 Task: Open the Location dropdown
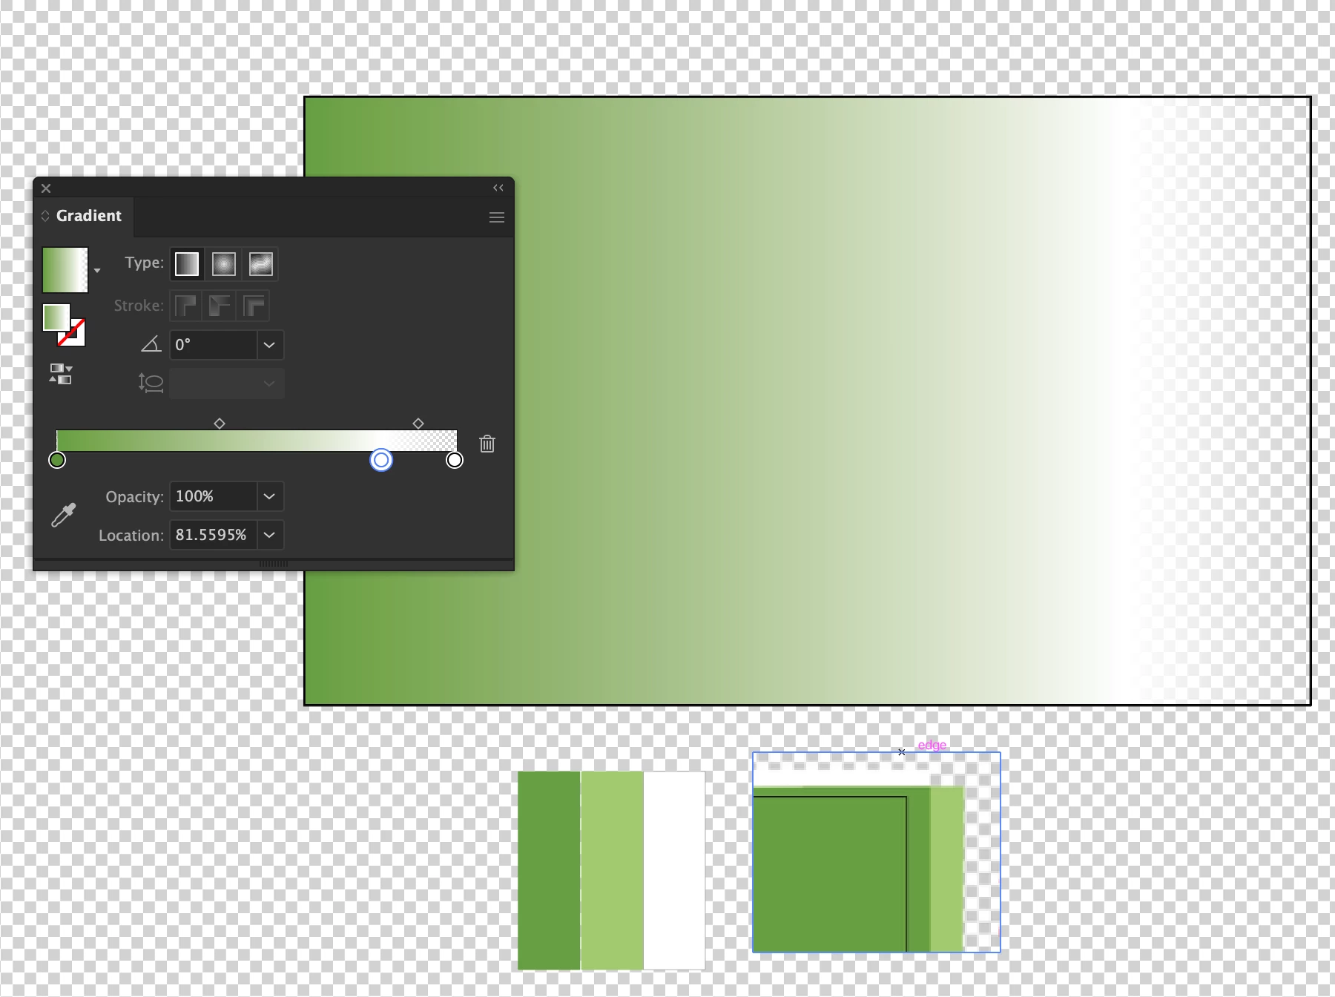click(270, 535)
